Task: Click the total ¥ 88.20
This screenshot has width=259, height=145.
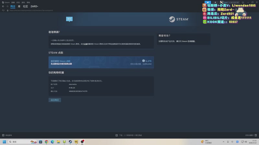Action: (72, 88)
